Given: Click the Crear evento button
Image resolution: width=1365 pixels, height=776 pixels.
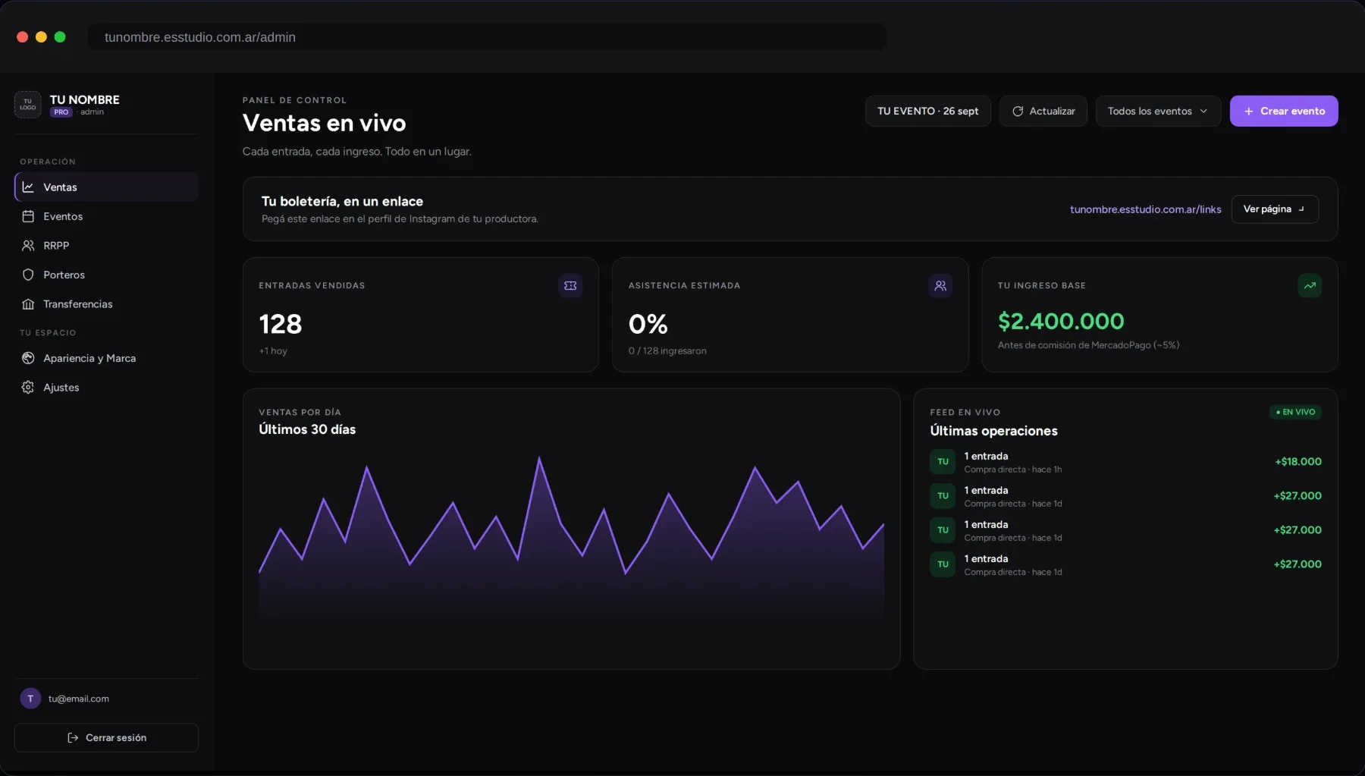Looking at the screenshot, I should coord(1284,111).
